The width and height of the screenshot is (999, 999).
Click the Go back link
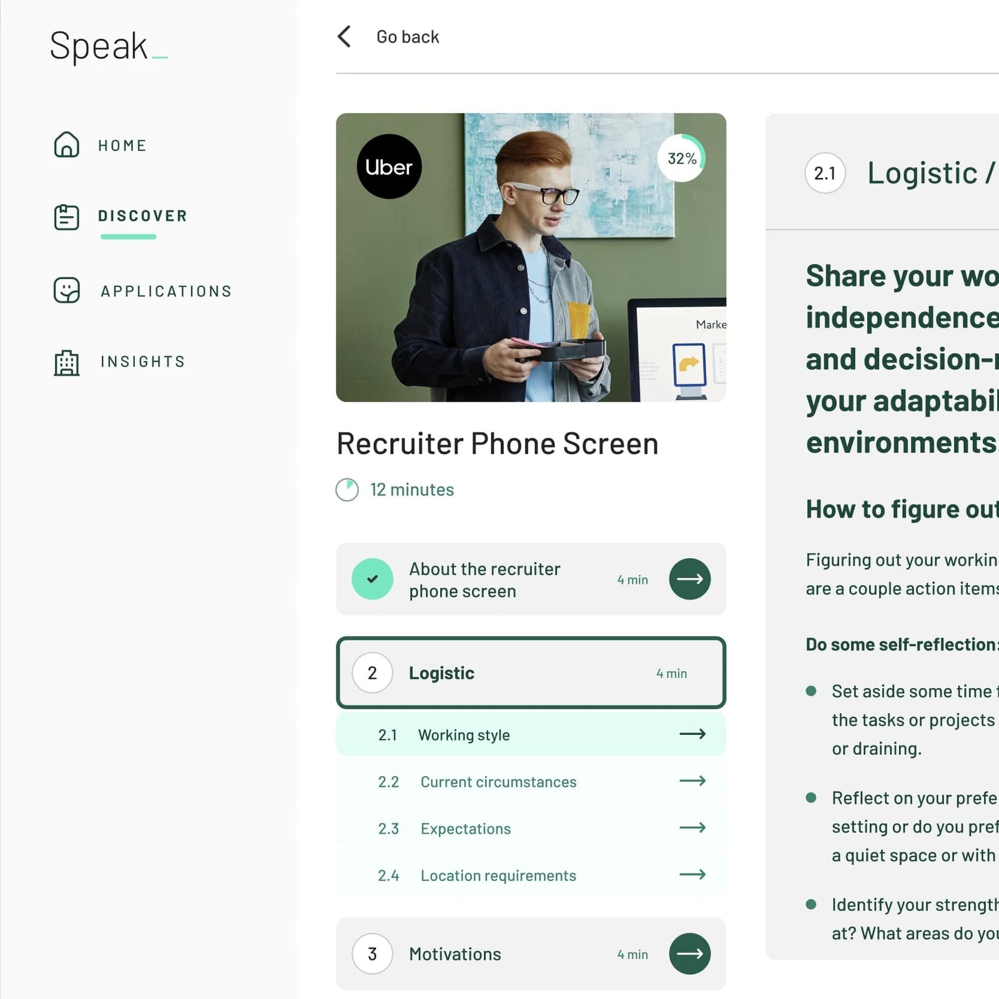(407, 37)
